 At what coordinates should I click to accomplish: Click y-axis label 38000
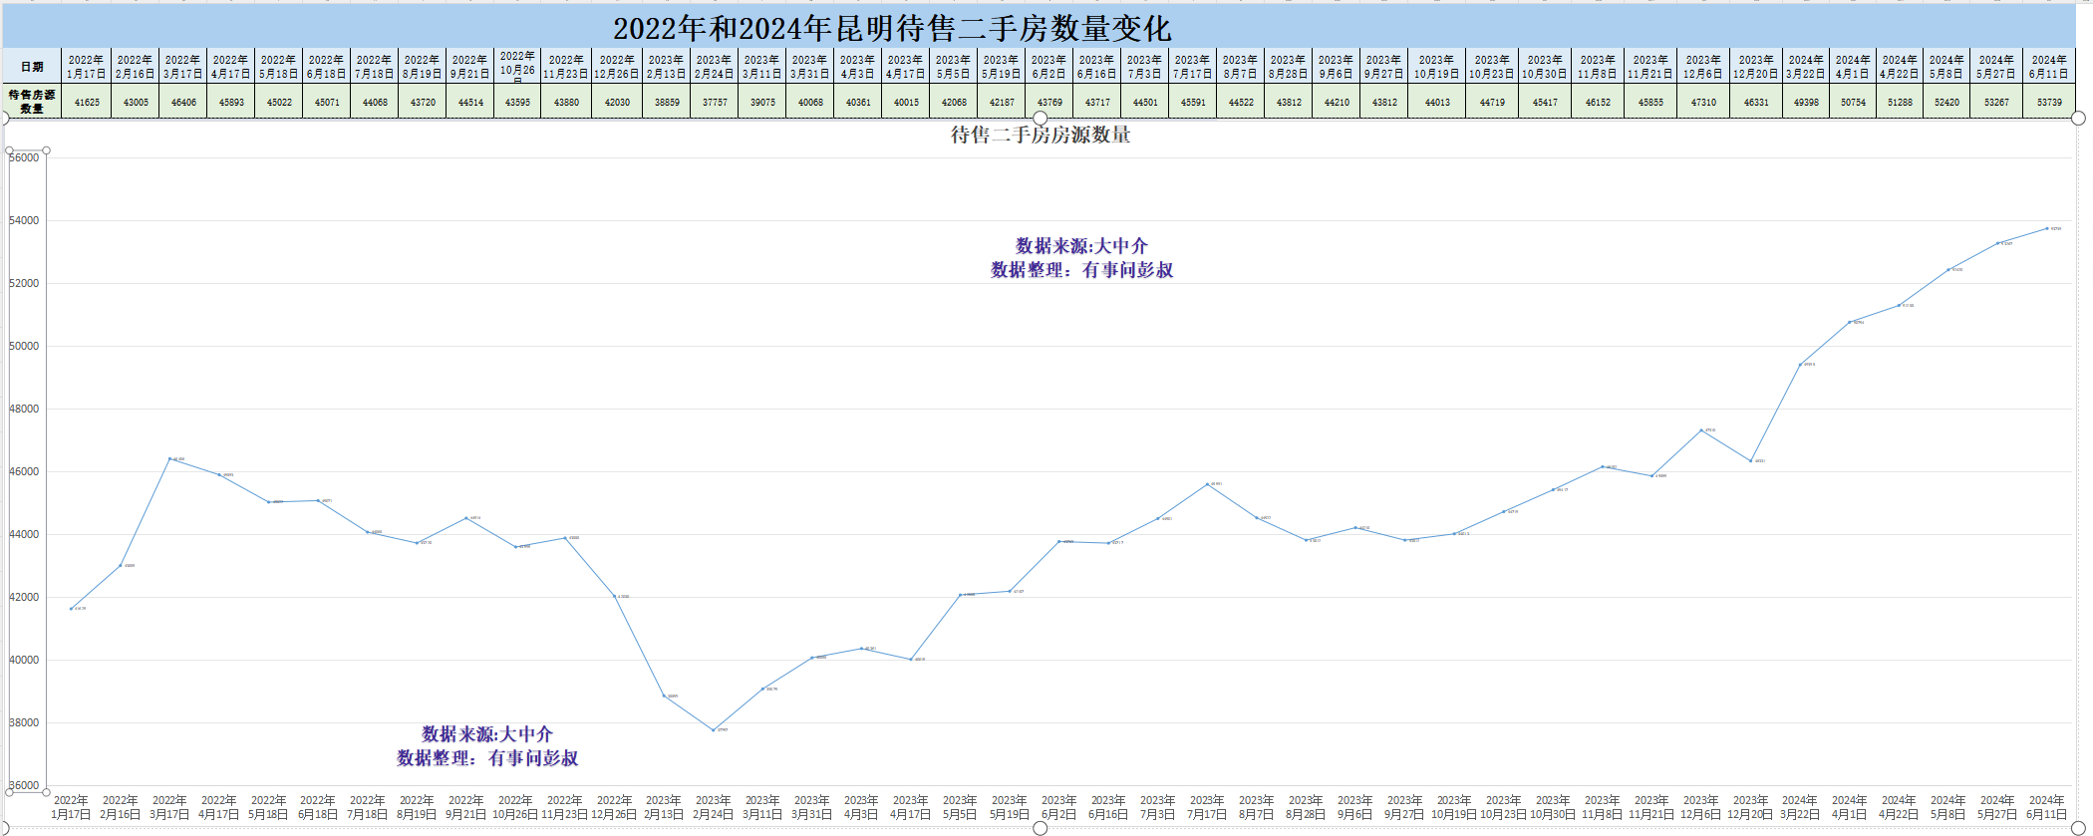click(x=24, y=722)
